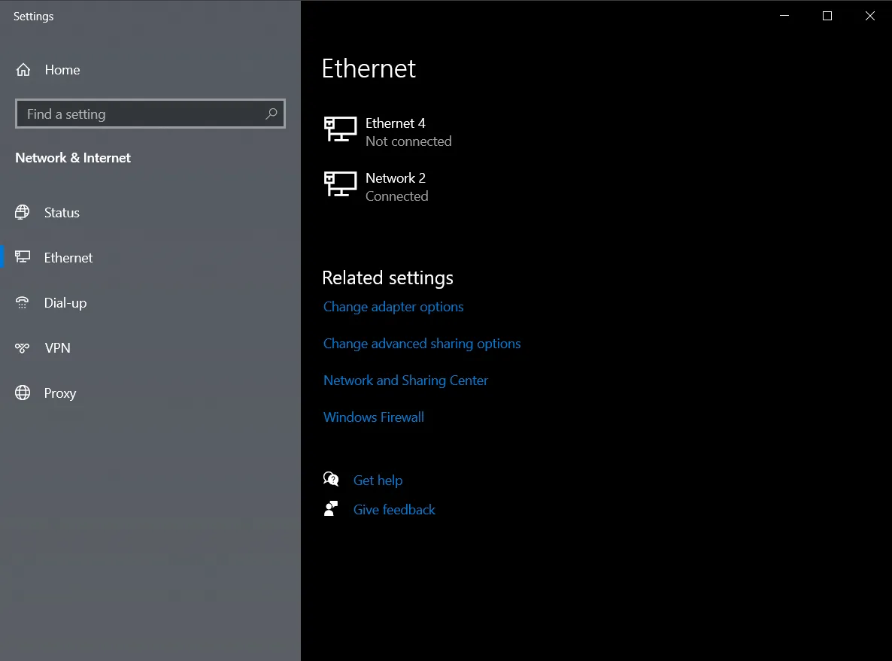Click the search magnifier icon

[272, 114]
